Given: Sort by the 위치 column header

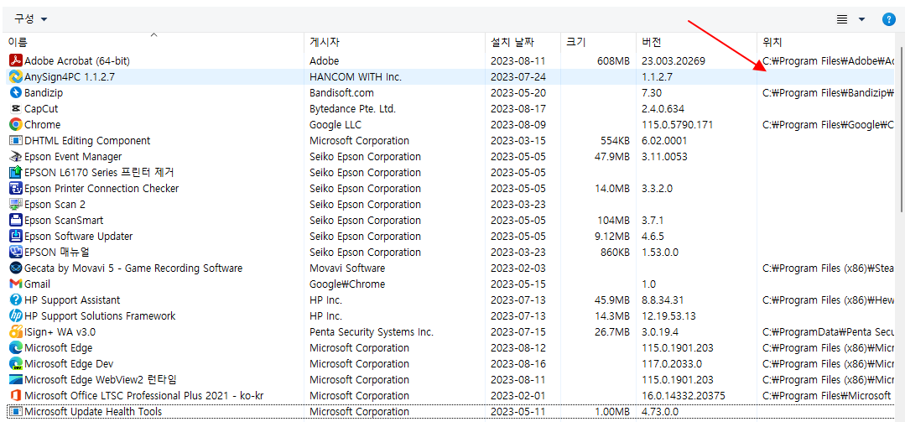Looking at the screenshot, I should click(825, 42).
